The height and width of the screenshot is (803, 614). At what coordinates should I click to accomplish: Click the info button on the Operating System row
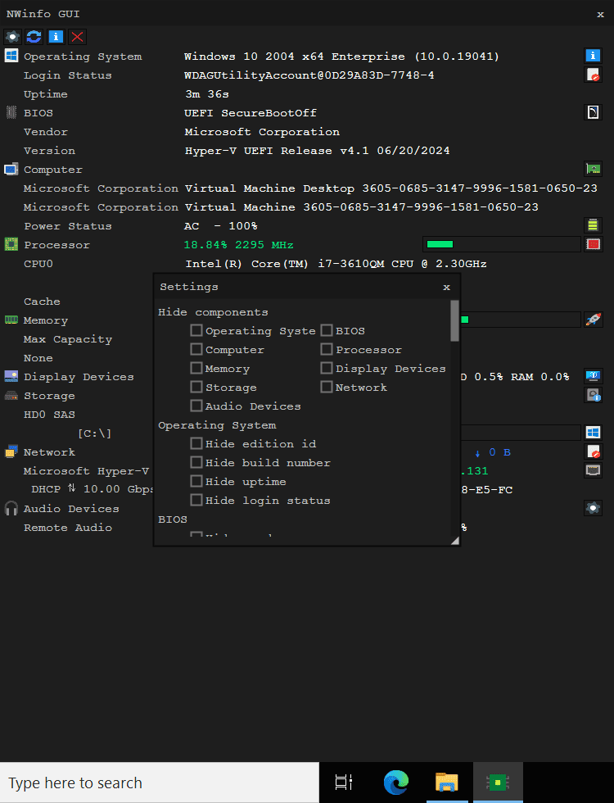(593, 56)
